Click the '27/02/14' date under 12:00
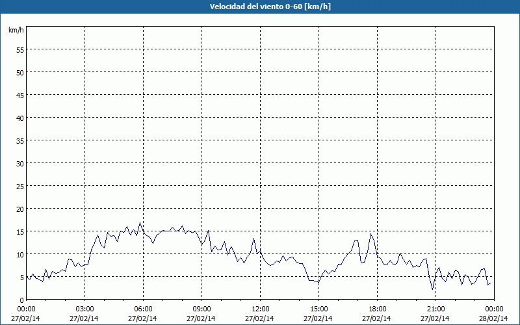This screenshot has height=325, width=520. [x=259, y=318]
